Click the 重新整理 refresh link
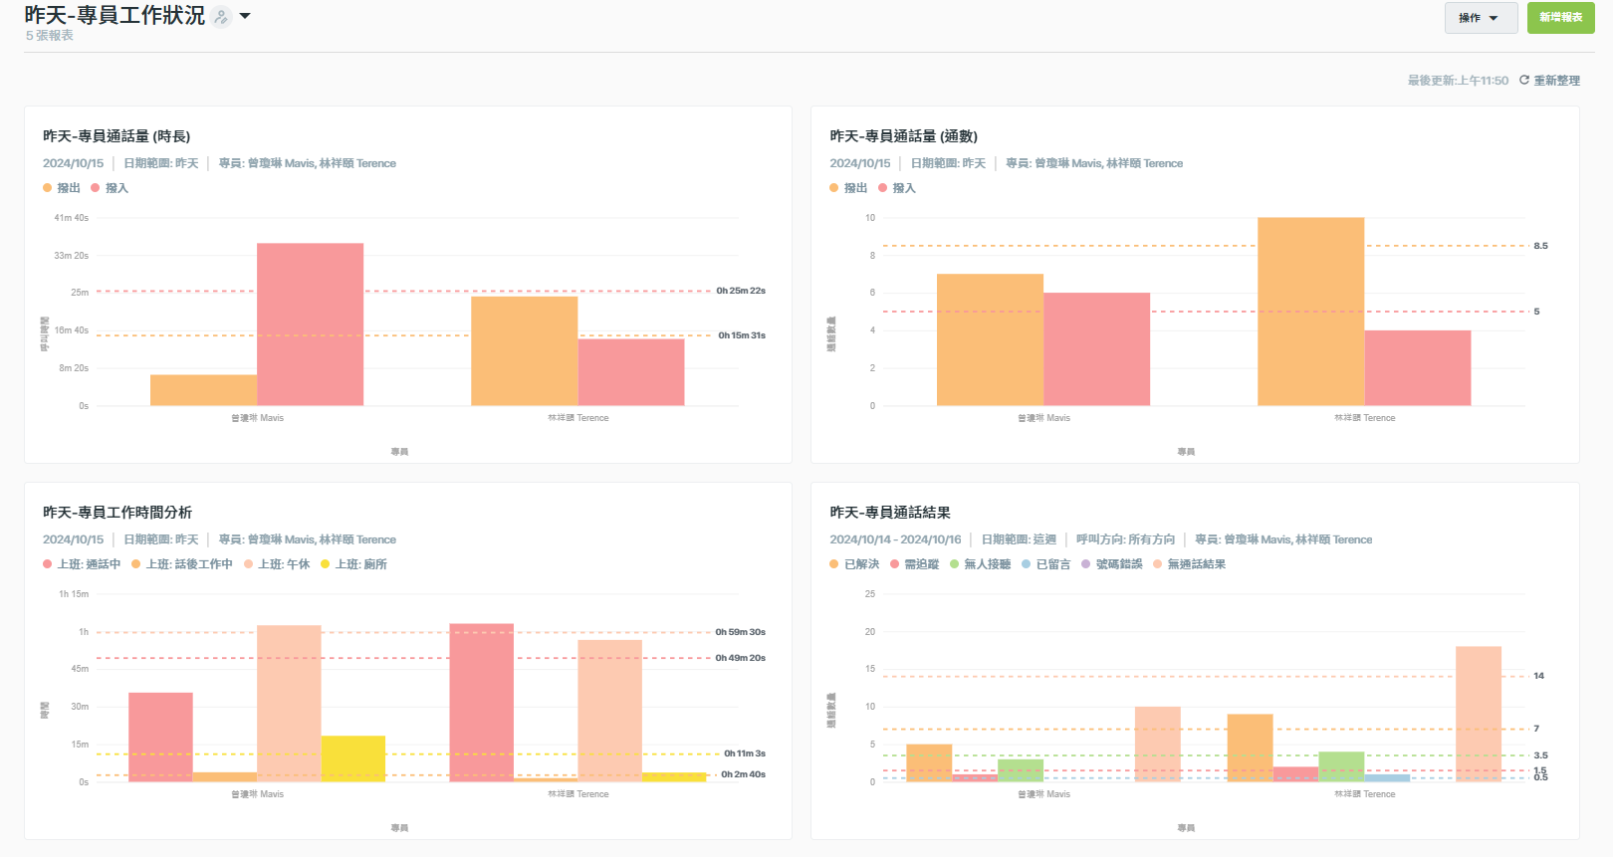 1549,81
